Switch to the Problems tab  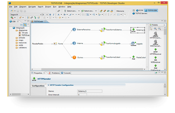[x=54, y=73]
